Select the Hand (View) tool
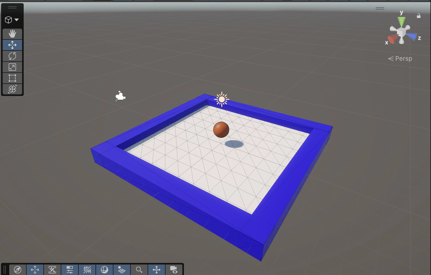The height and width of the screenshot is (275, 431). coord(12,34)
